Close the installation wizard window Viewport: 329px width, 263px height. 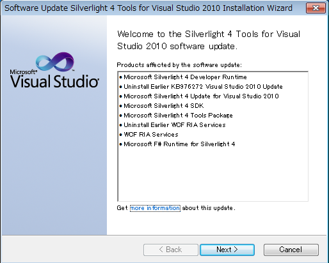pos(316,8)
